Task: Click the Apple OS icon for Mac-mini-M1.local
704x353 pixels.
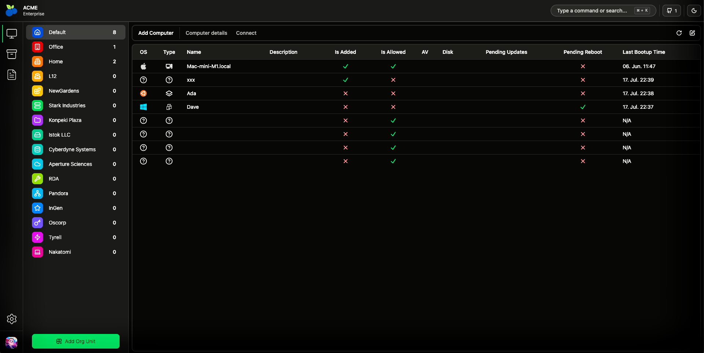Action: [143, 66]
